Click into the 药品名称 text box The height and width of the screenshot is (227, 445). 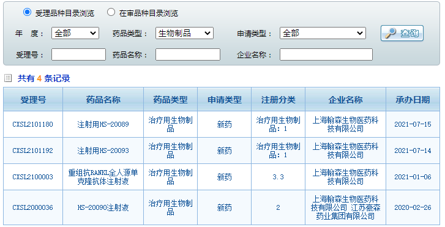click(188, 54)
